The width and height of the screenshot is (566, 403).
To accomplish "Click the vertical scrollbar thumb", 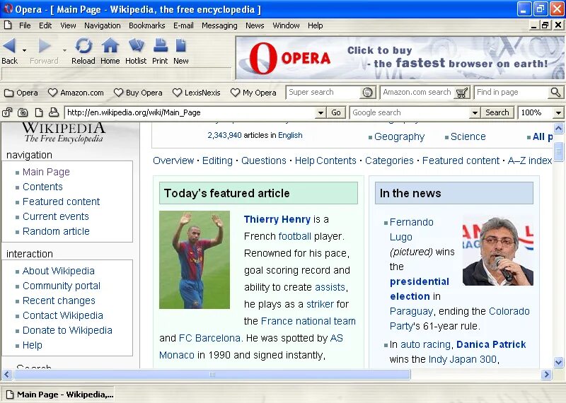I will 558,151.
